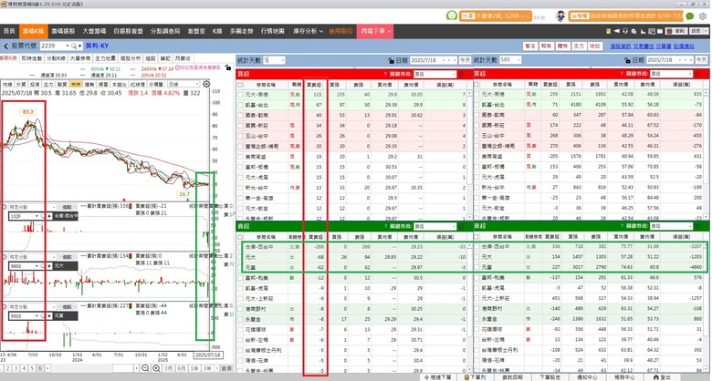Open the 行情地圖 nav tab
The width and height of the screenshot is (712, 381).
pyautogui.click(x=272, y=31)
